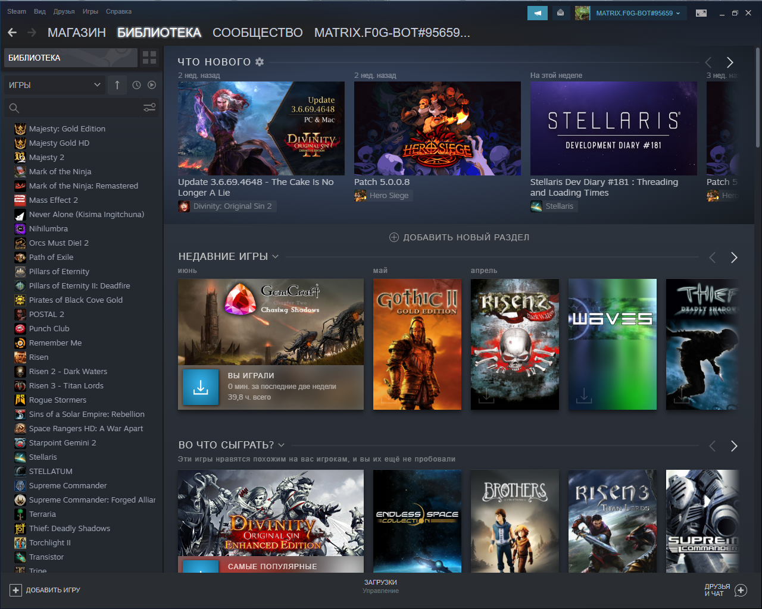The width and height of the screenshot is (762, 609).
Task: Open the announcements megaphone icon
Action: click(538, 13)
